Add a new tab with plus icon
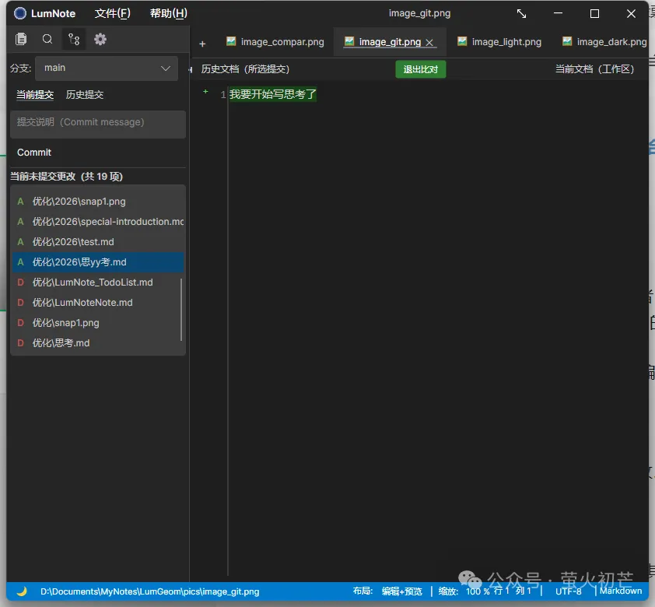 (202, 44)
